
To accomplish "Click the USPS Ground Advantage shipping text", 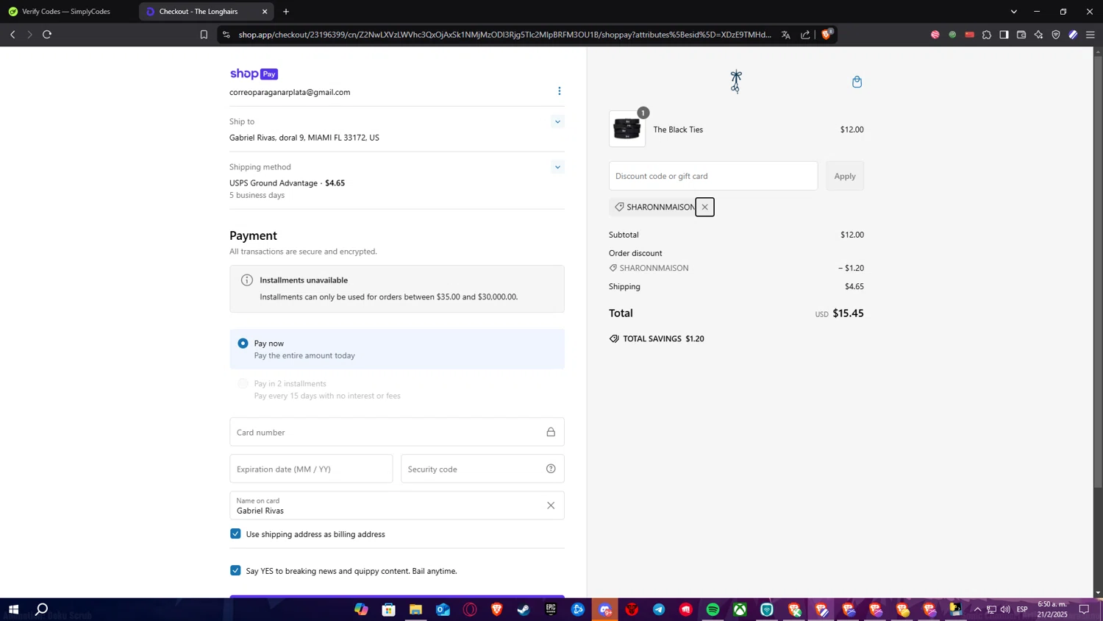I will (x=274, y=183).
